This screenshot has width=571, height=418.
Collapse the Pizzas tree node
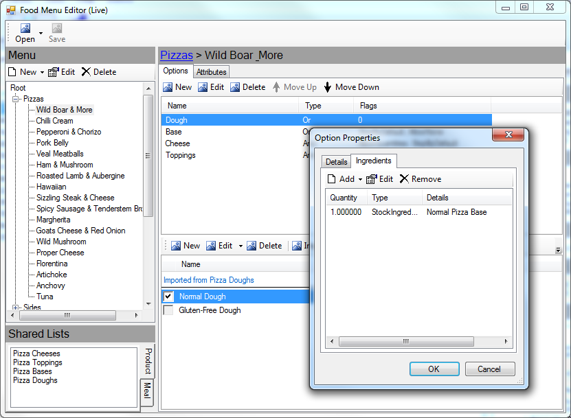(x=16, y=99)
